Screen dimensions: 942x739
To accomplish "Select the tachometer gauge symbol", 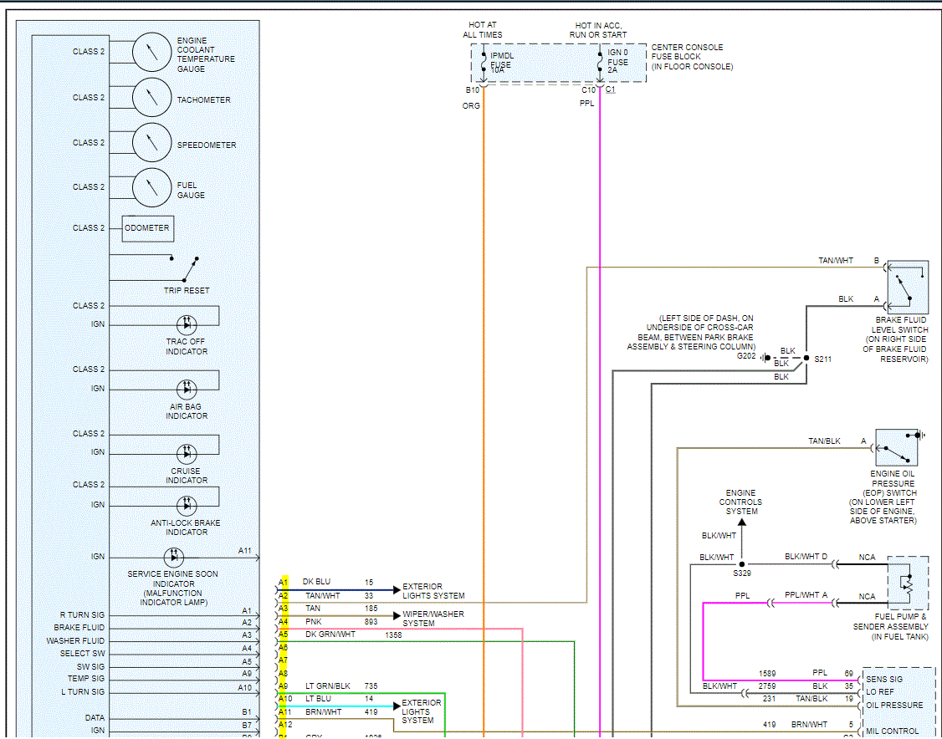I will pyautogui.click(x=151, y=98).
